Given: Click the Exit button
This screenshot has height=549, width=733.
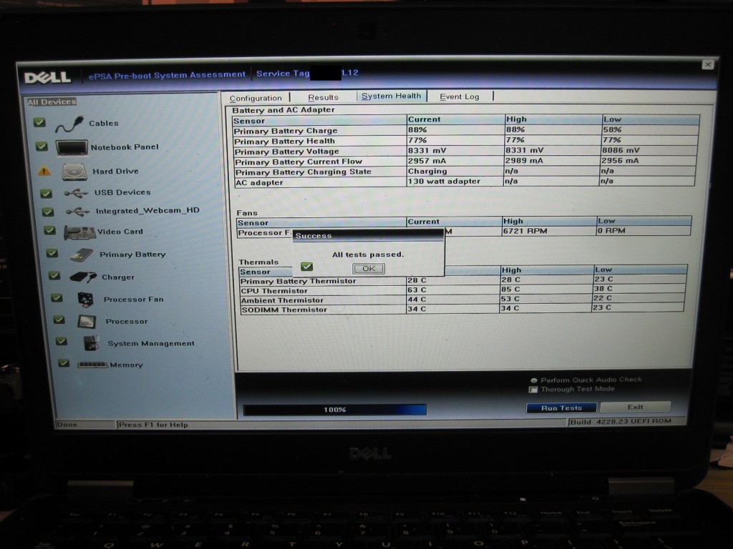Looking at the screenshot, I should [x=636, y=407].
